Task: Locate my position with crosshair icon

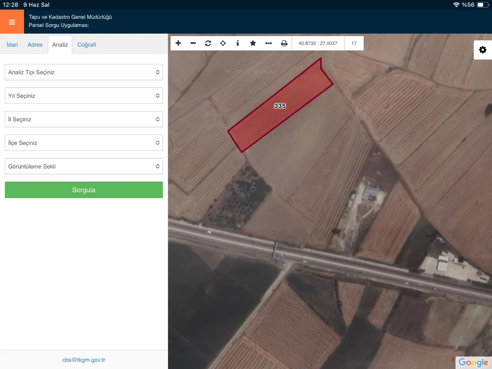Action: pyautogui.click(x=223, y=43)
